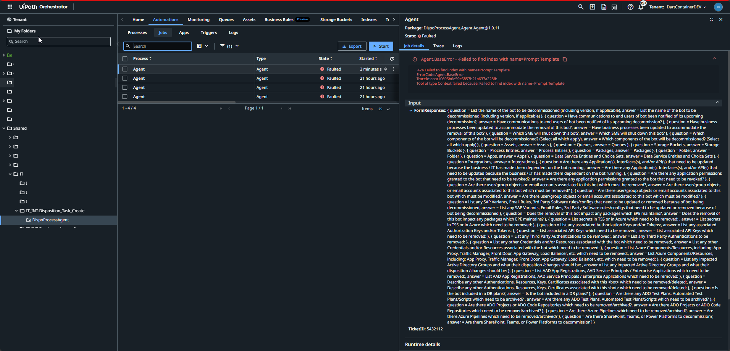Click the jobs search field
Screen dimensions: 730x351
click(x=158, y=46)
